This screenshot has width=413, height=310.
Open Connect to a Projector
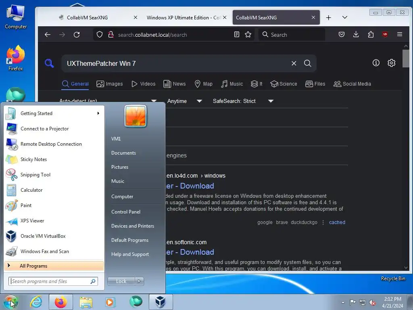54,129
